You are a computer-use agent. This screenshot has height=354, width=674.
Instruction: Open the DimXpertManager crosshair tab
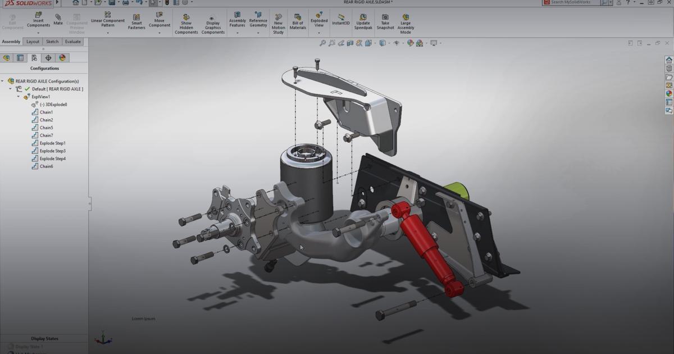coord(48,58)
